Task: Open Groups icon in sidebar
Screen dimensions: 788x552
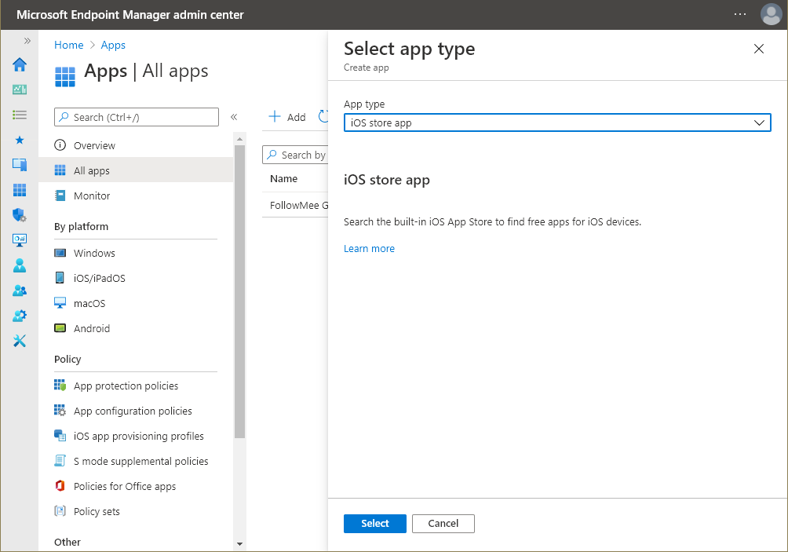Action: (20, 291)
